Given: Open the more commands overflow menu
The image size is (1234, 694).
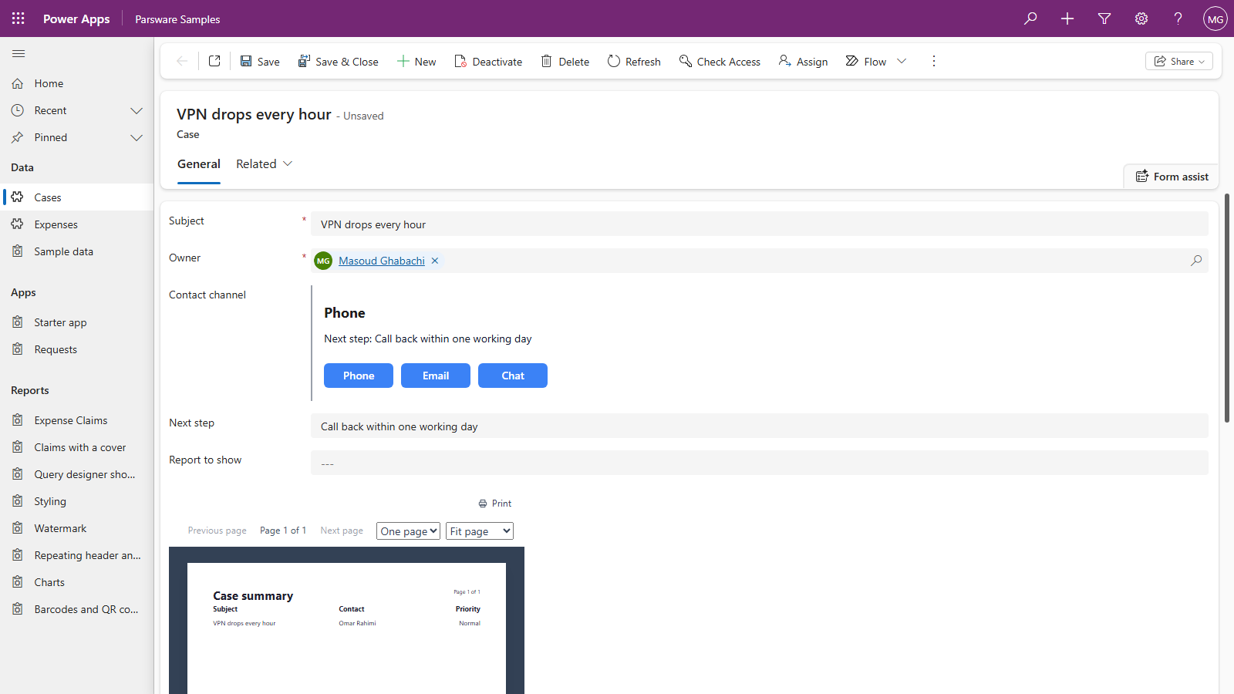Looking at the screenshot, I should (x=934, y=61).
